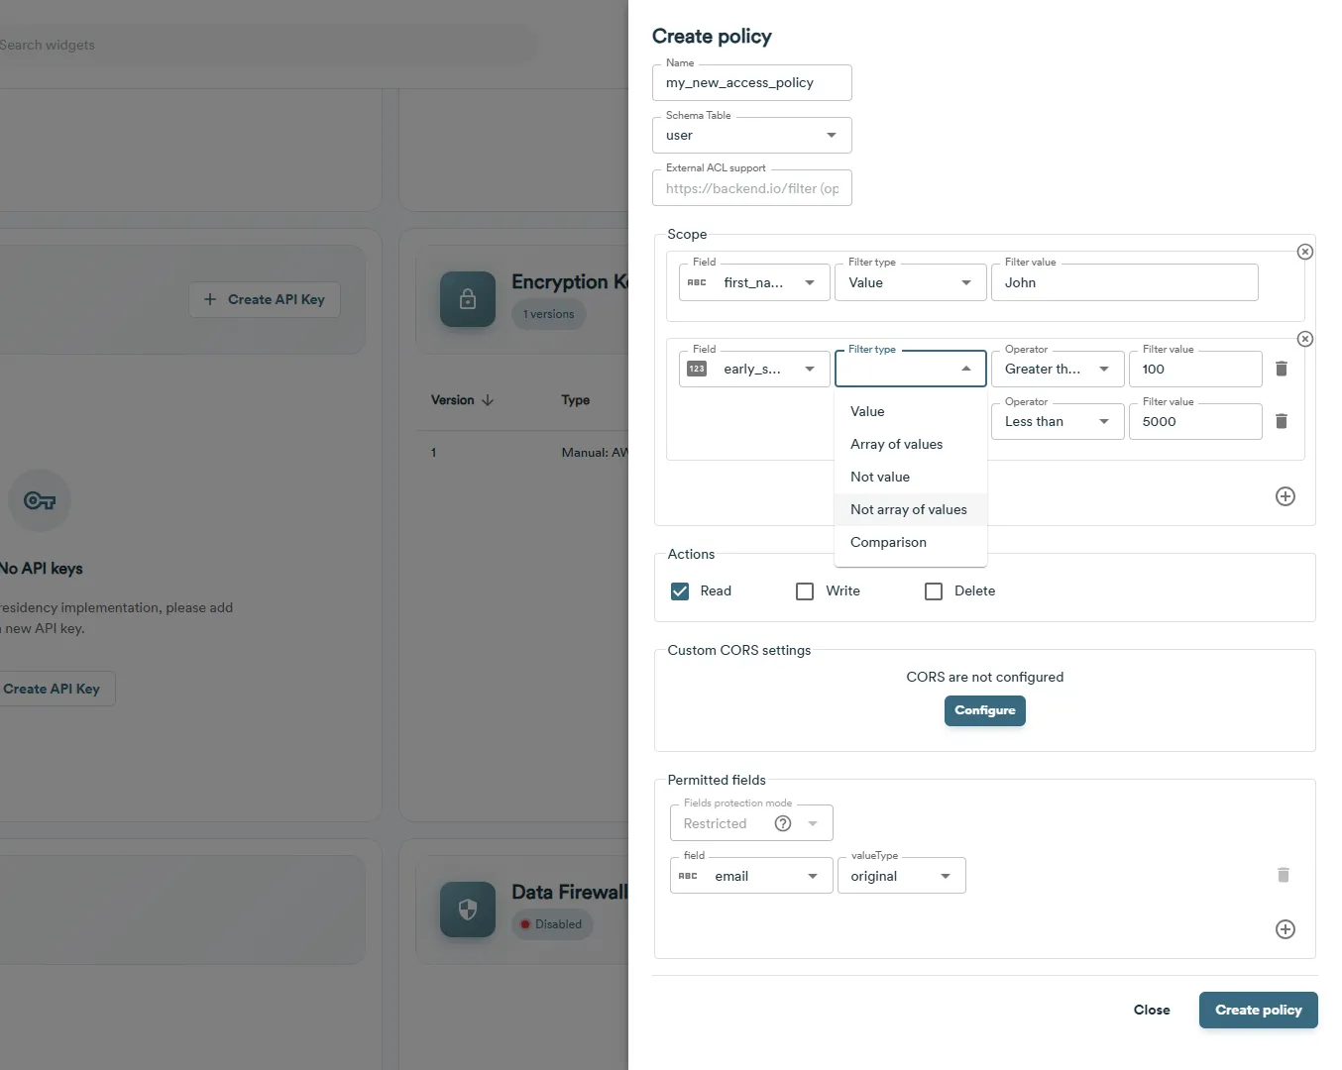
Task: Click the Encryption Keys lock icon
Action: [x=468, y=299]
